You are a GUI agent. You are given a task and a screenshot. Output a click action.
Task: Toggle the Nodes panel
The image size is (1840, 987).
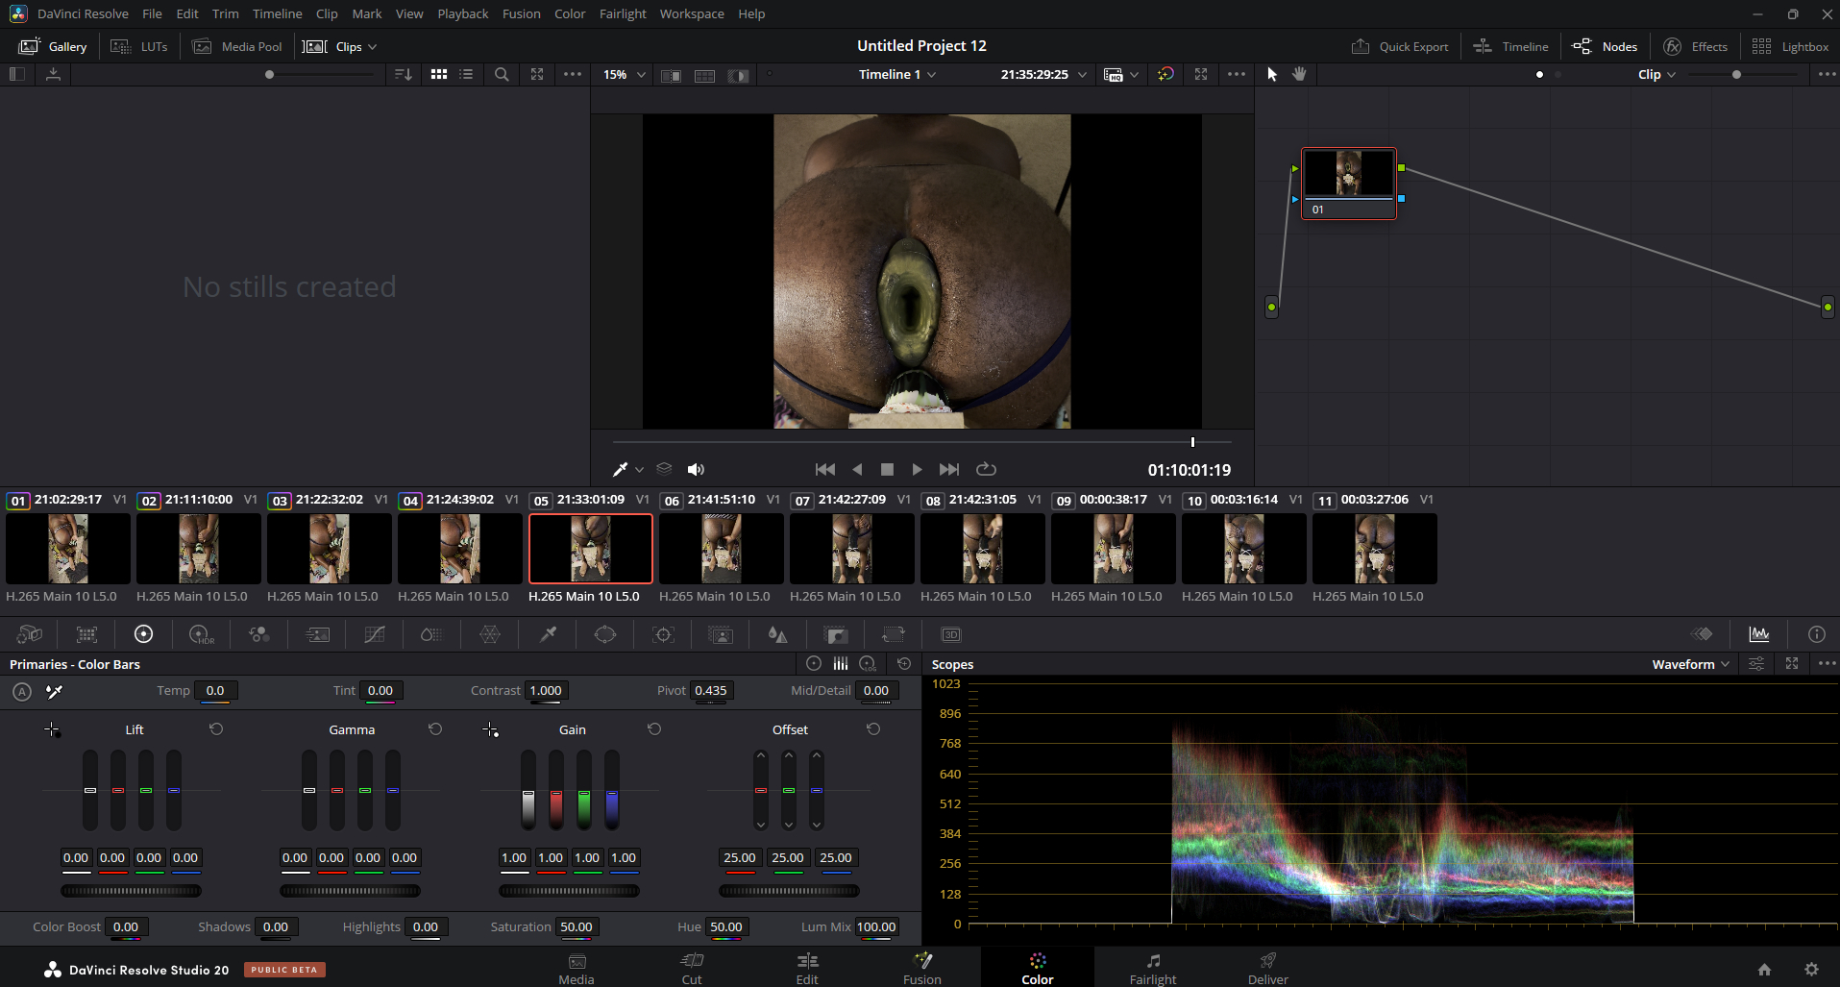click(1605, 46)
